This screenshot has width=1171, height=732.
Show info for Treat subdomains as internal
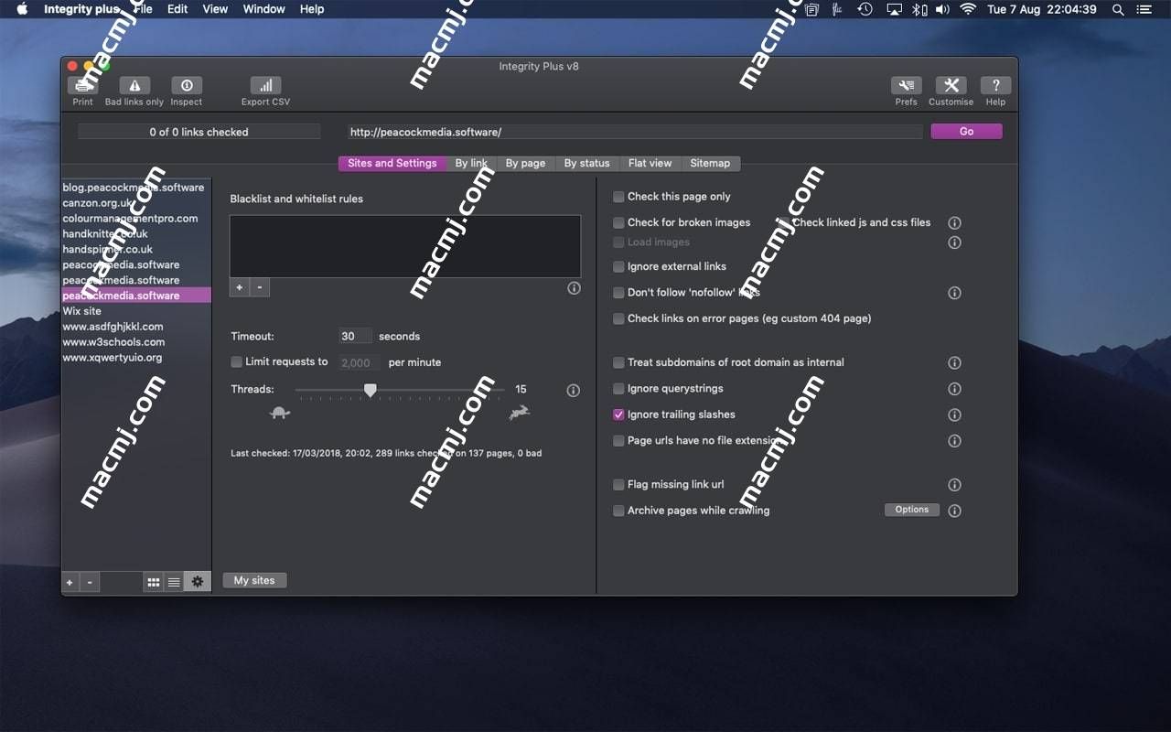[x=954, y=363]
